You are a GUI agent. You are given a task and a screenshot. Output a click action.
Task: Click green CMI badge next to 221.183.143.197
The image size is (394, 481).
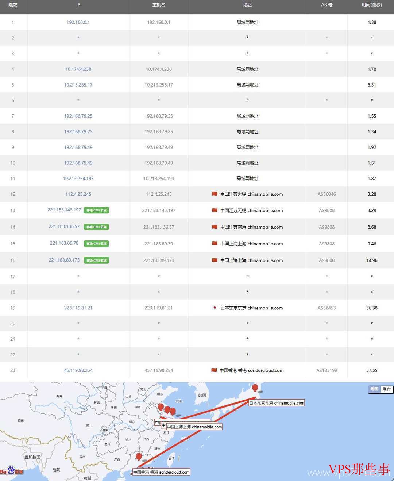96,210
